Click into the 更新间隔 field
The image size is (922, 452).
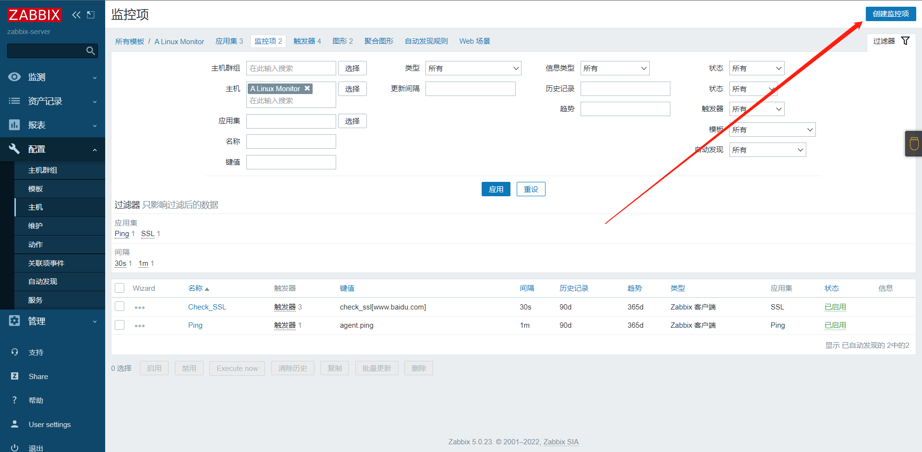click(470, 89)
